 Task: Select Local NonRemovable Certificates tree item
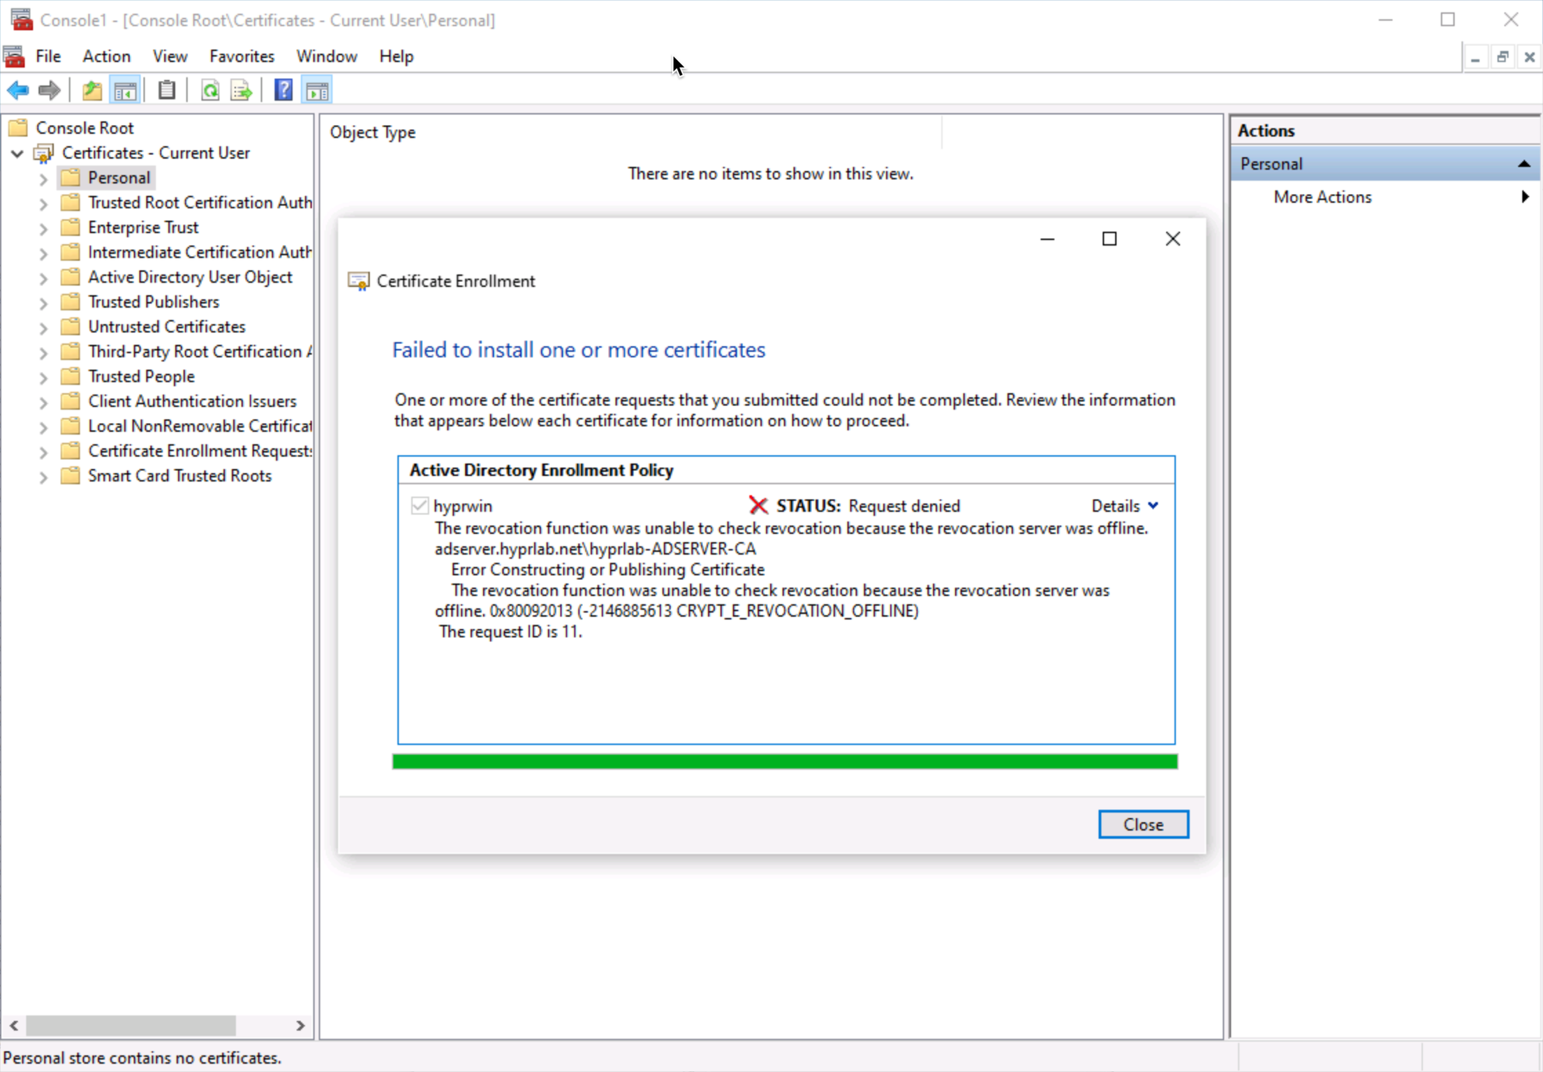pyautogui.click(x=200, y=426)
